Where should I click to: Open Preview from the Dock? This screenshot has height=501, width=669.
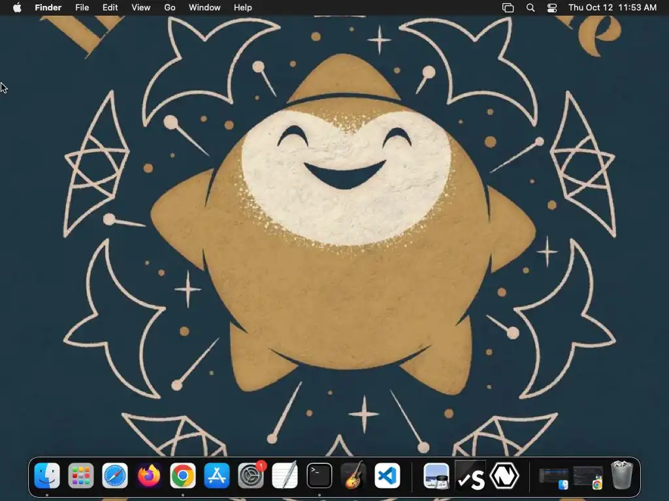coord(436,476)
